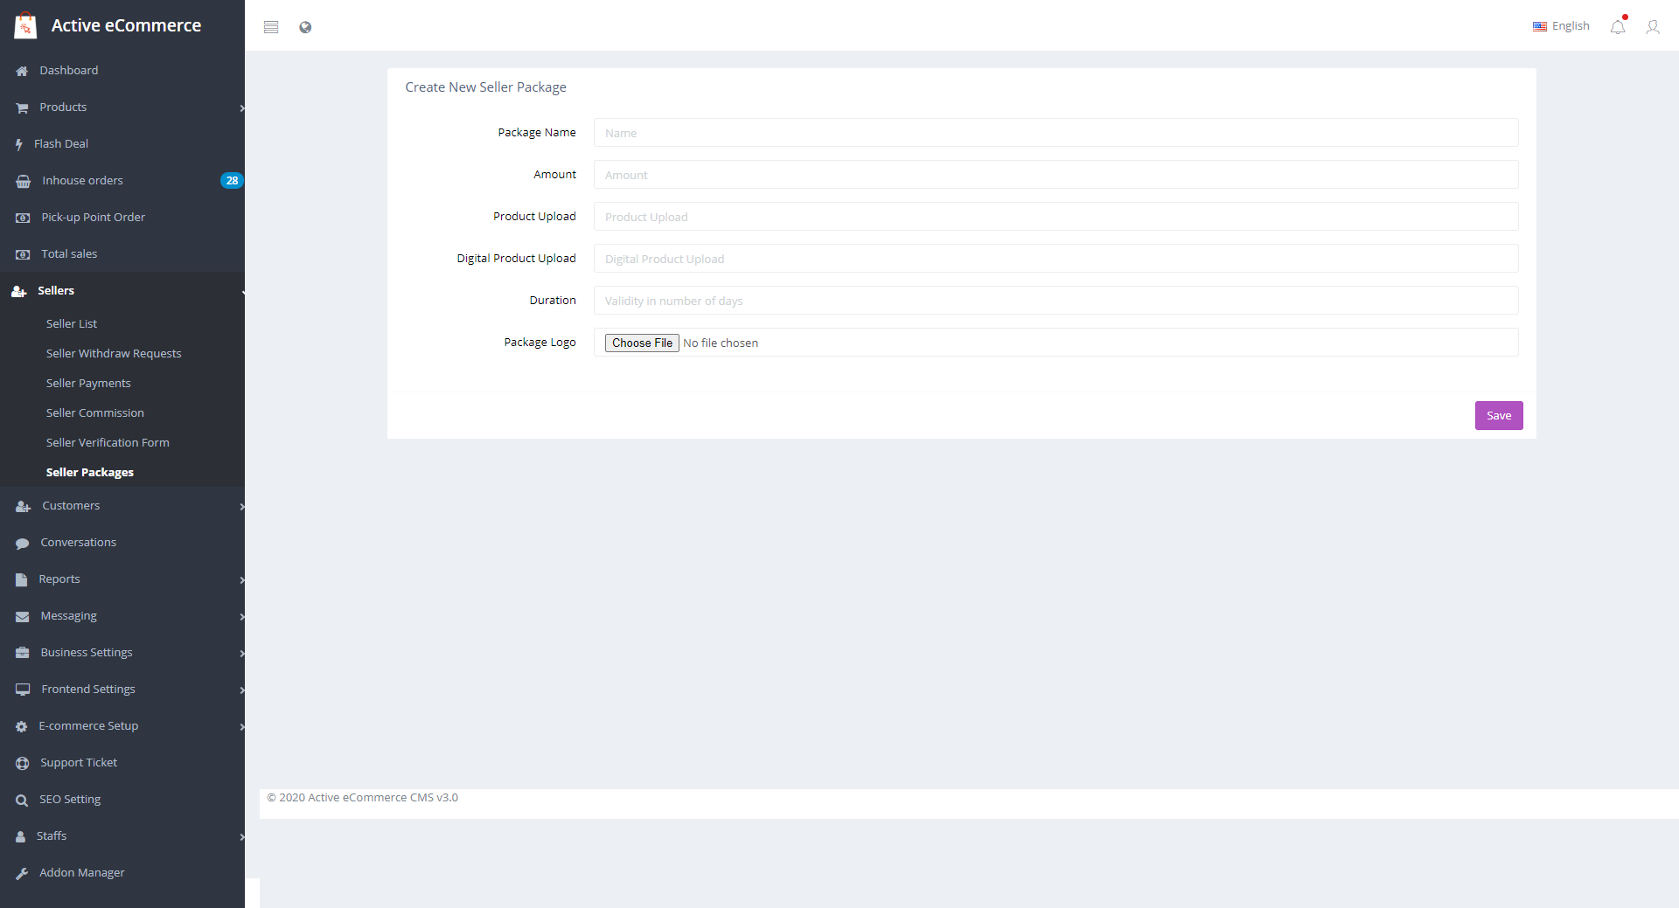Open the user profile icon
This screenshot has height=908, width=1679.
pyautogui.click(x=1652, y=27)
